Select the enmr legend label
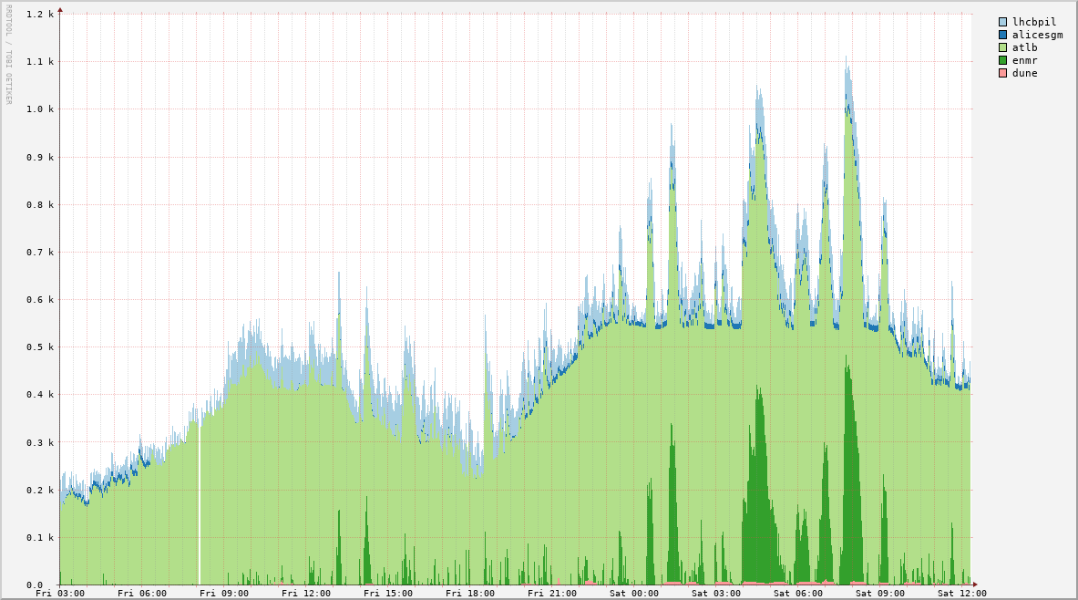 (x=1024, y=60)
